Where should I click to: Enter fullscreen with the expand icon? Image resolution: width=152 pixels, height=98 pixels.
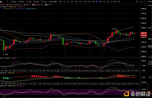coord(145,2)
